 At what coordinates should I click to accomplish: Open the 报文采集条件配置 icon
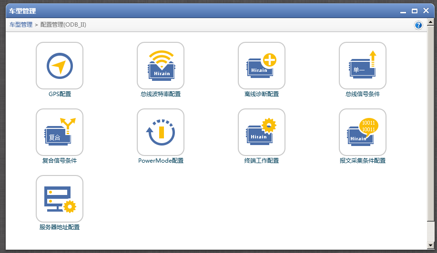[363, 132]
